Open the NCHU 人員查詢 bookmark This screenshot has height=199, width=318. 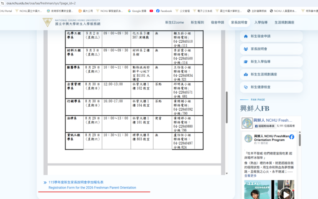(283, 11)
